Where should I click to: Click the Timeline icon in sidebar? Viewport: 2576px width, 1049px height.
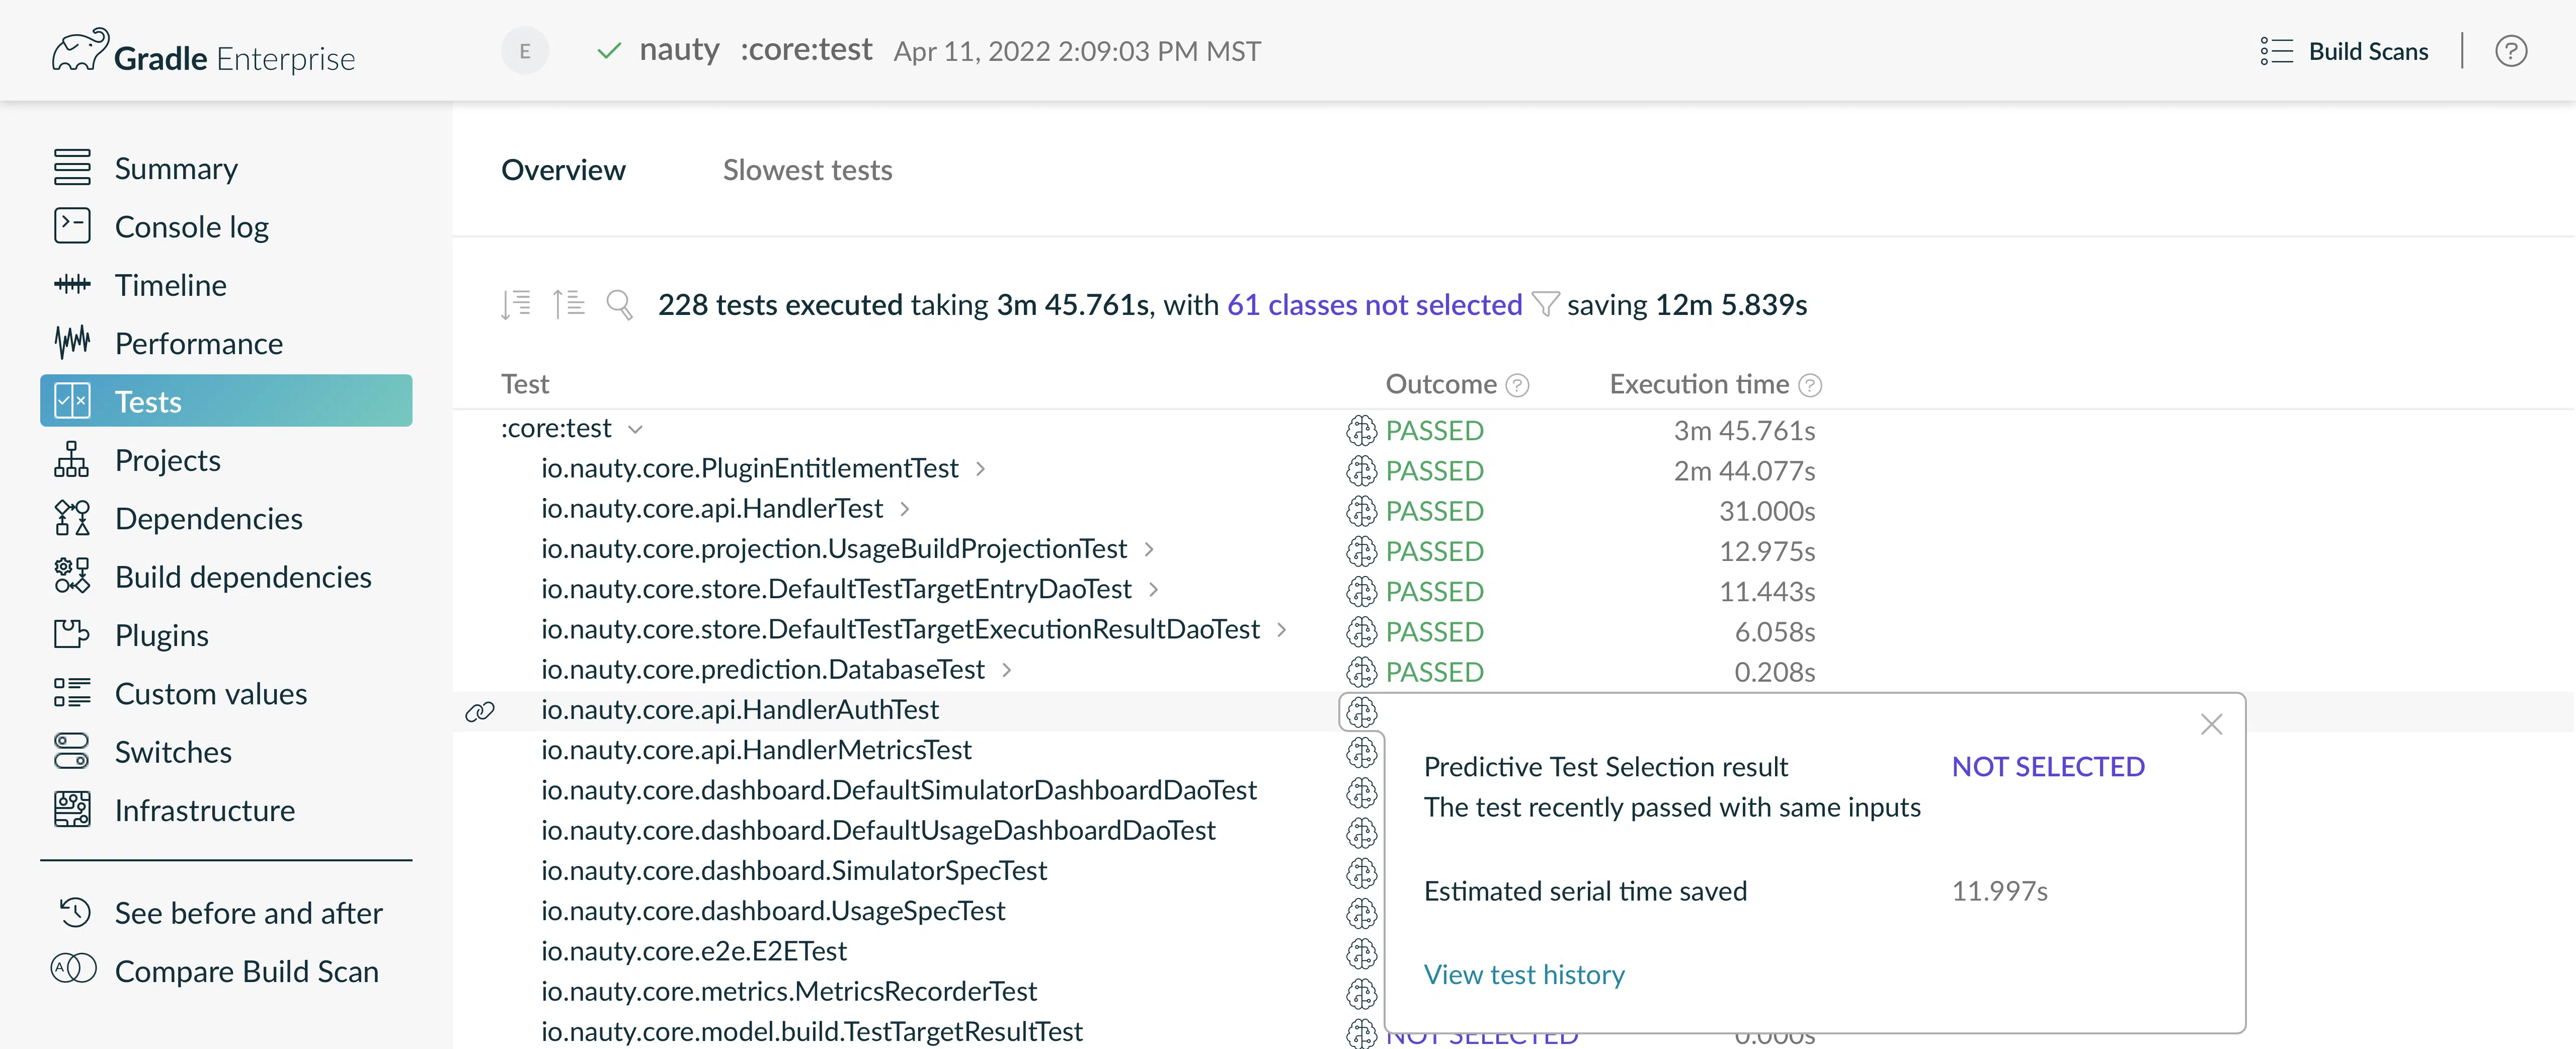point(72,285)
